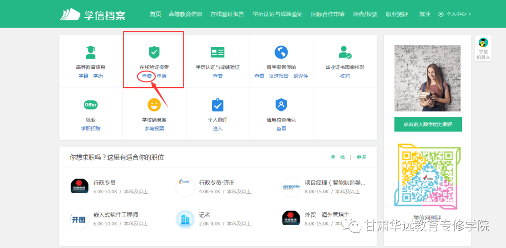
Task: Click the 学历认证与成绩验证 card icon
Action: [217, 52]
